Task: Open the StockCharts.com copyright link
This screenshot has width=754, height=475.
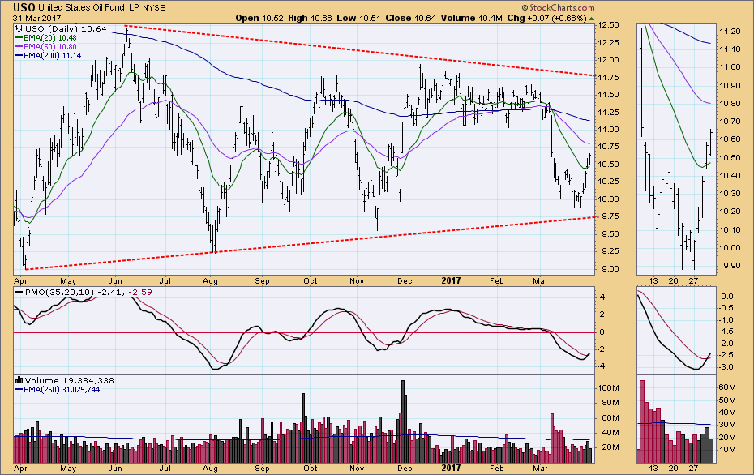Action: (x=559, y=7)
